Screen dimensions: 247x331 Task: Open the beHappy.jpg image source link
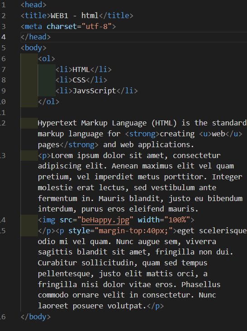pyautogui.click(x=105, y=220)
